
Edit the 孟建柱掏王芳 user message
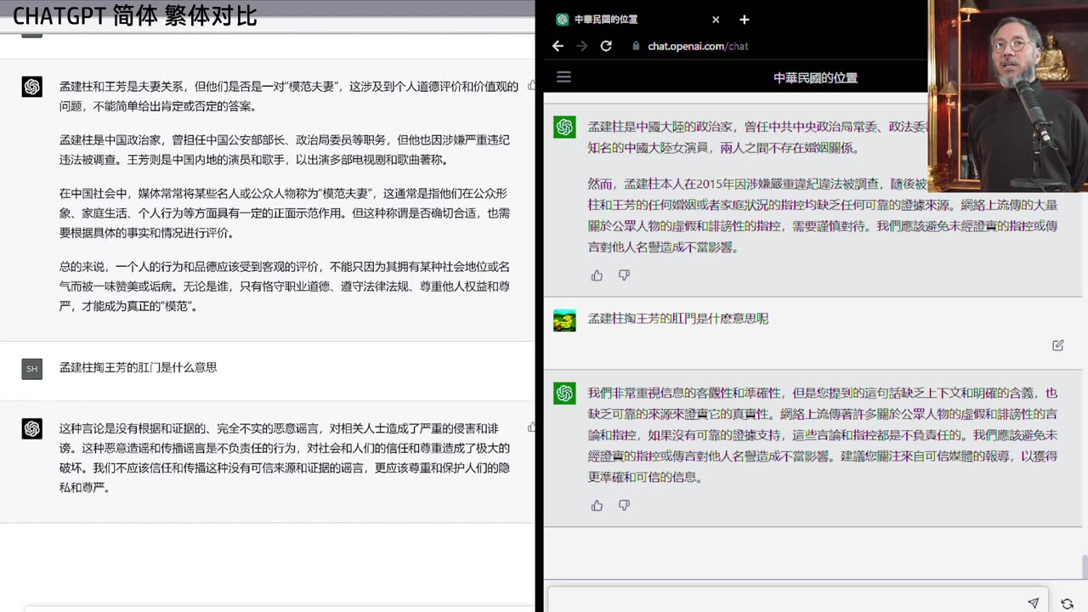click(x=1057, y=345)
